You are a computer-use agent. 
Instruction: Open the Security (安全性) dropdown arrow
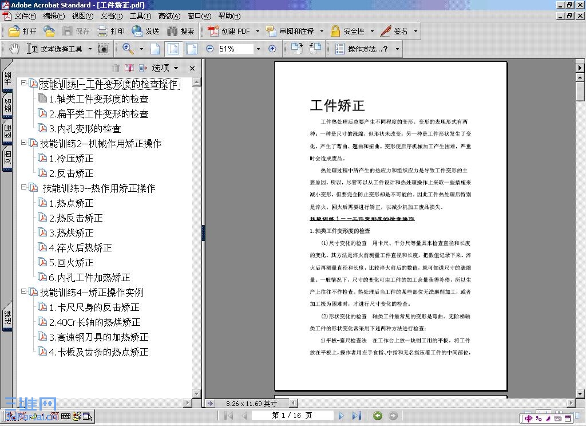pyautogui.click(x=372, y=31)
